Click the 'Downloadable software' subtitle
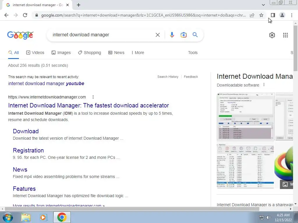Screen dimensions: 298x223 238,85
